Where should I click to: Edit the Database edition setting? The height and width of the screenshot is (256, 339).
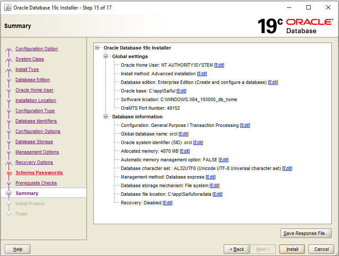(273, 82)
